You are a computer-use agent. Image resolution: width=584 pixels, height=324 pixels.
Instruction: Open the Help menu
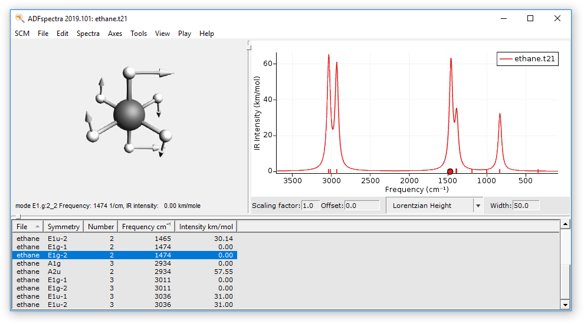click(x=206, y=34)
